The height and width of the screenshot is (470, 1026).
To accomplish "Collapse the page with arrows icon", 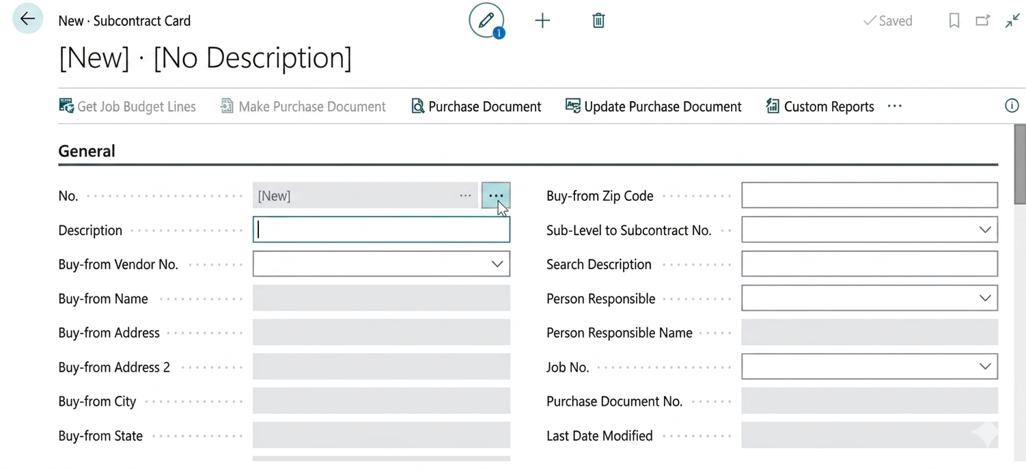I will tap(1012, 20).
